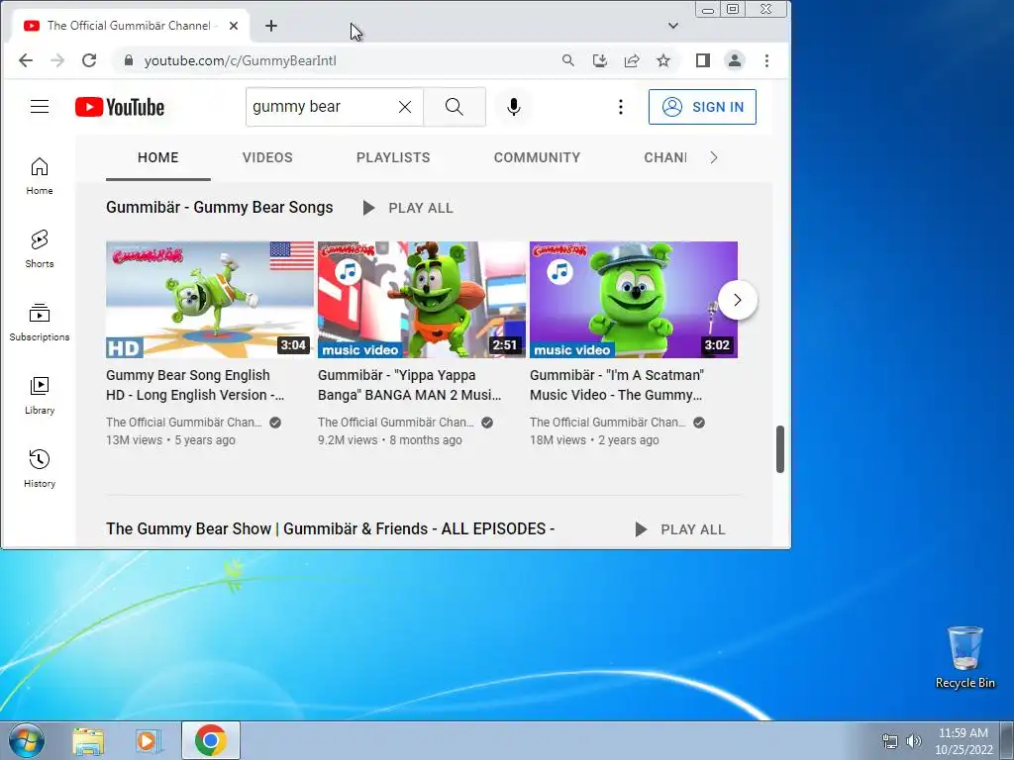The width and height of the screenshot is (1014, 760).
Task: Switch to the VIDEOS tab
Action: (x=267, y=157)
